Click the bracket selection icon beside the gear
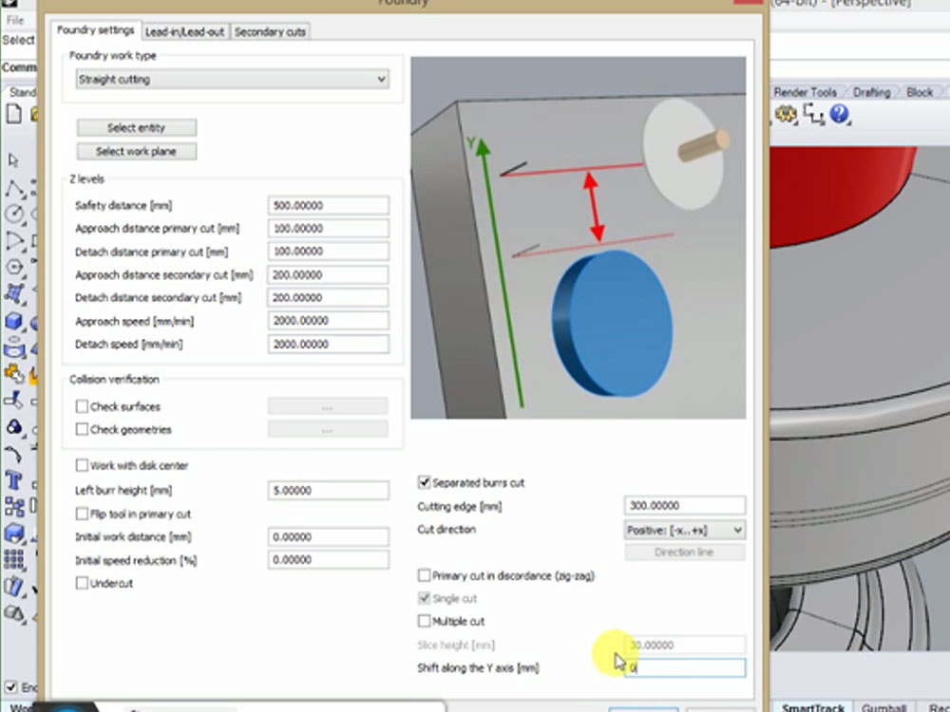 tap(813, 114)
